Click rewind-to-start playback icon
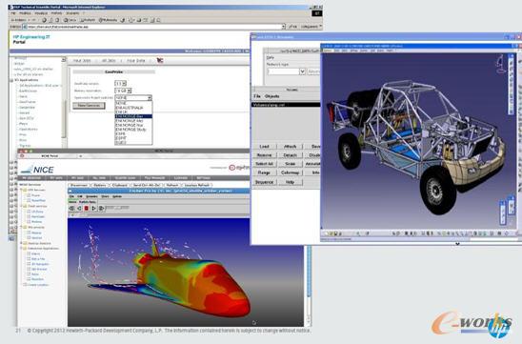Image resolution: width=522 pixels, height=344 pixels. click(x=71, y=208)
